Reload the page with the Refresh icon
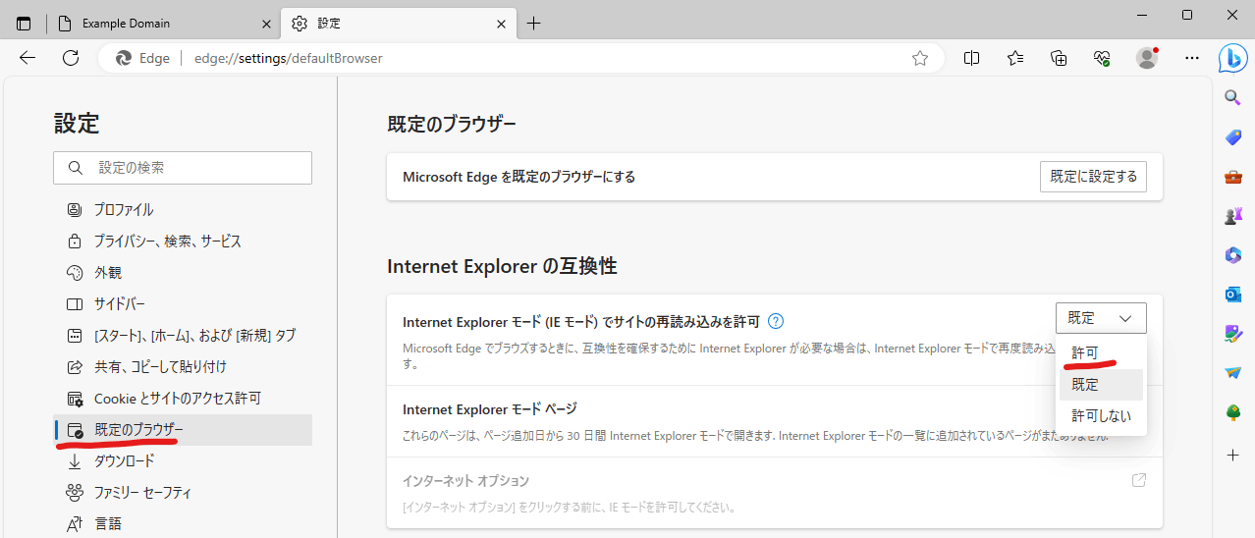This screenshot has width=1255, height=538. (71, 58)
